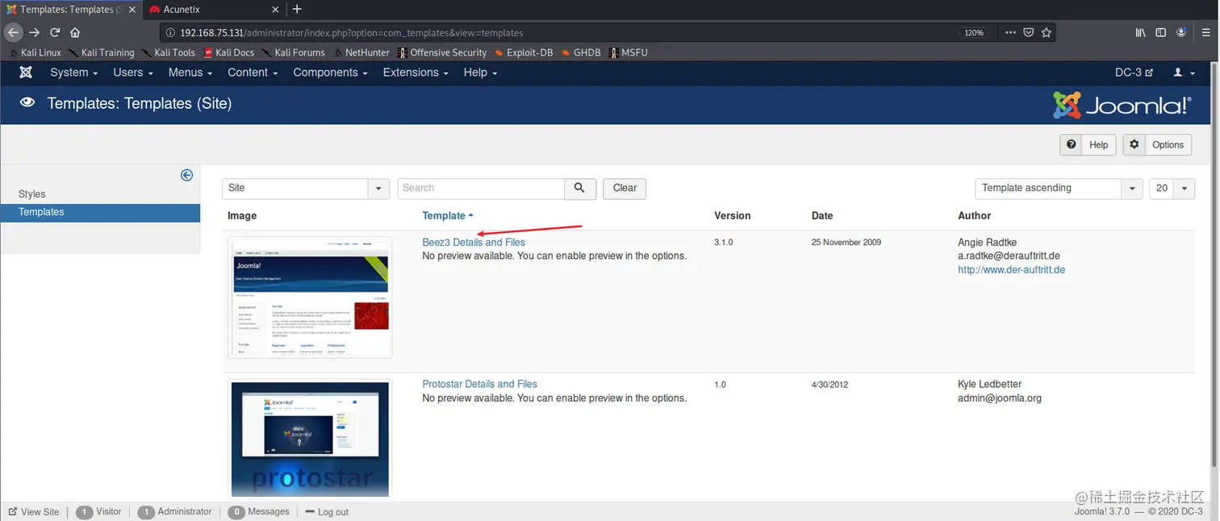
Task: Open the Kali Tools bookmark
Action: [169, 52]
